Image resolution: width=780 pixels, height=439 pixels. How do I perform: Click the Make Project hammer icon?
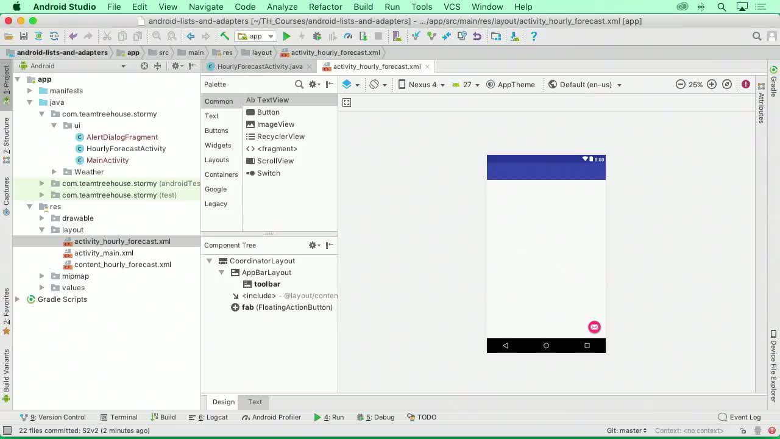tap(224, 37)
